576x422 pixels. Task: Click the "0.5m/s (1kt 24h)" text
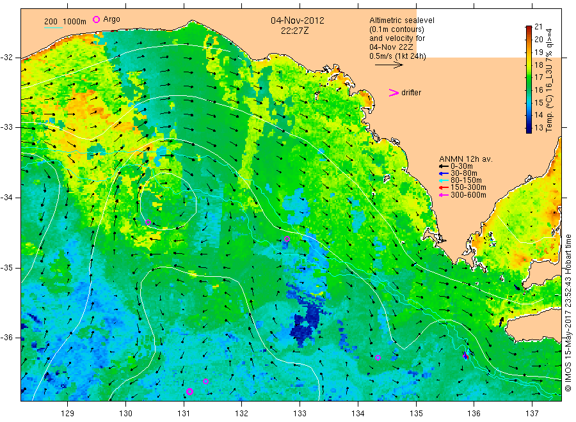click(x=398, y=56)
